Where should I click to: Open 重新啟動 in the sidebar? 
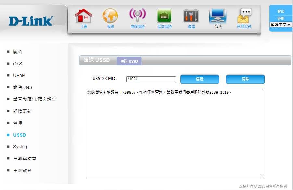pos(22,171)
